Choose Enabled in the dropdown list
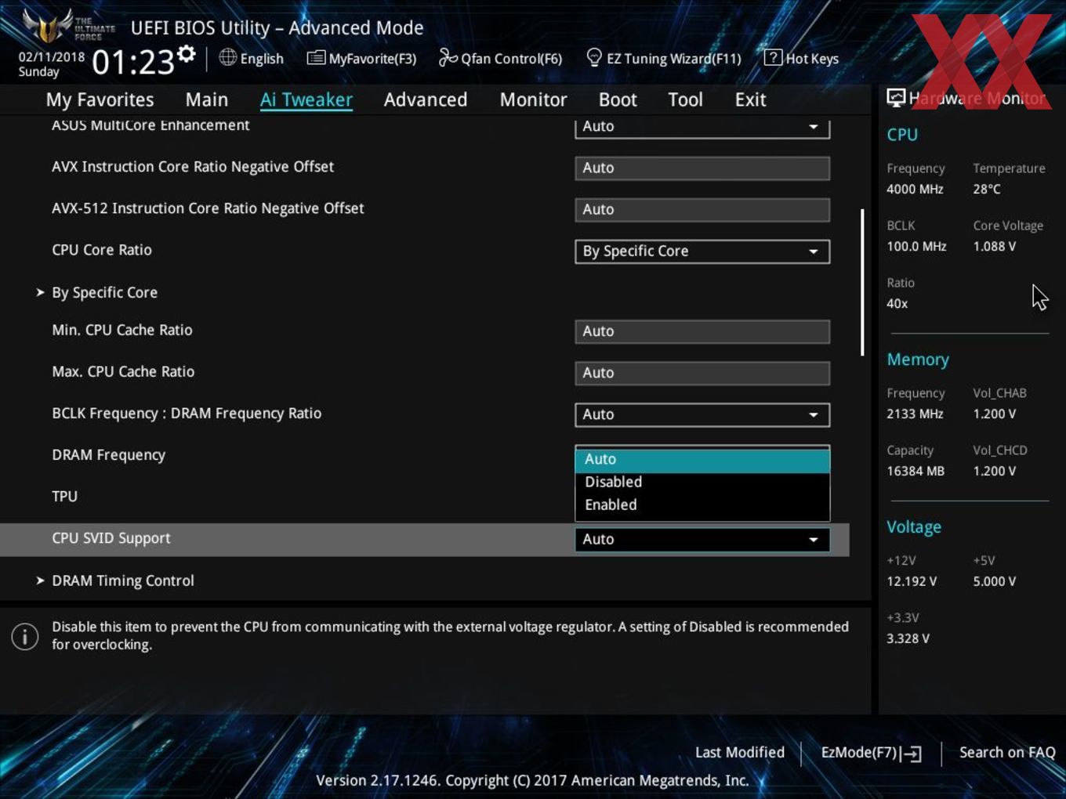This screenshot has height=799, width=1066. [702, 504]
